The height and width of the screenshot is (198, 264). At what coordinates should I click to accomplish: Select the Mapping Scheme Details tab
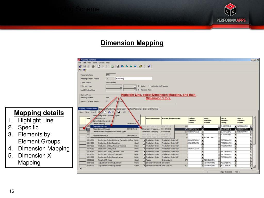click(88, 109)
